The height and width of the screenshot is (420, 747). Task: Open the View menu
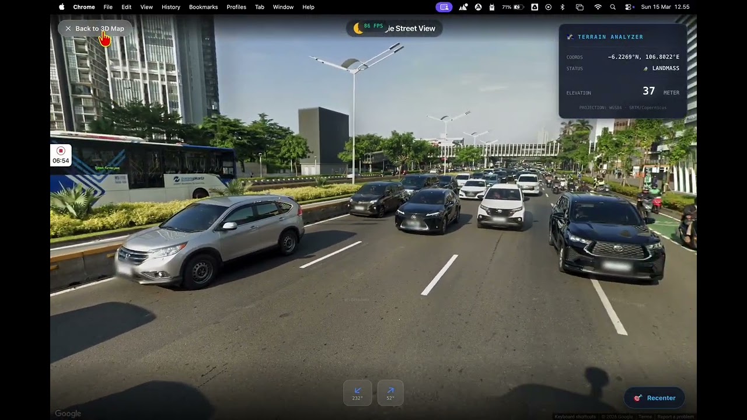(x=146, y=7)
